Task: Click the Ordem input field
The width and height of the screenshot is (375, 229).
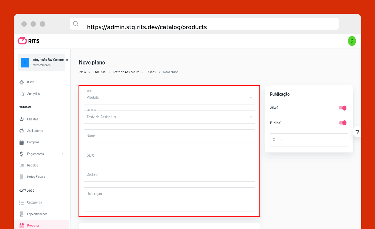Action: [x=309, y=140]
